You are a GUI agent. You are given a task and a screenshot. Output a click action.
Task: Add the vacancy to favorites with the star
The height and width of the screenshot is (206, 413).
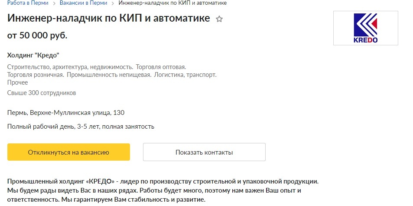click(219, 19)
